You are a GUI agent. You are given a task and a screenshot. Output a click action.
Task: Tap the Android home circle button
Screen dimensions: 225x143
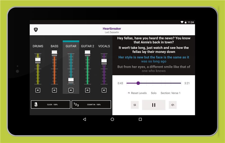coord(112,119)
